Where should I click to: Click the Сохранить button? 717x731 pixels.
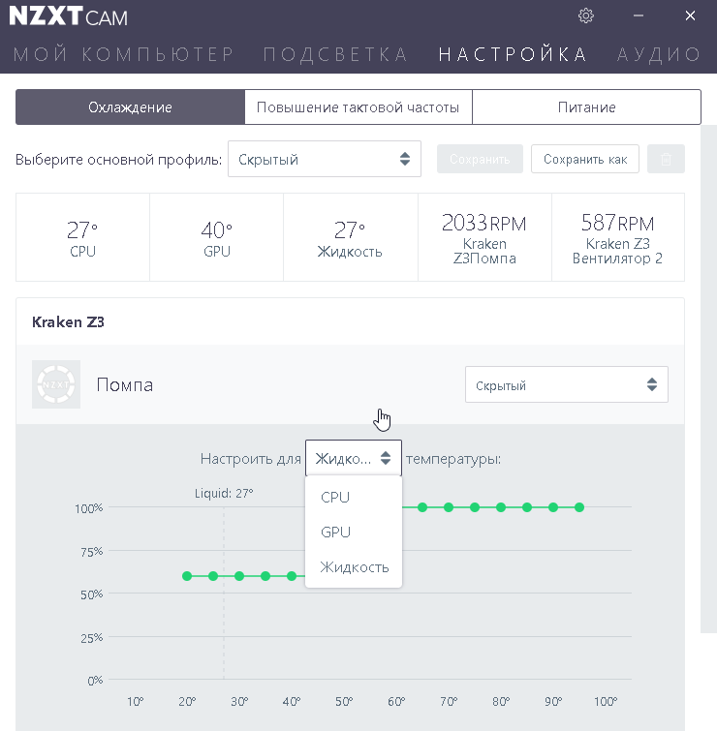click(480, 160)
